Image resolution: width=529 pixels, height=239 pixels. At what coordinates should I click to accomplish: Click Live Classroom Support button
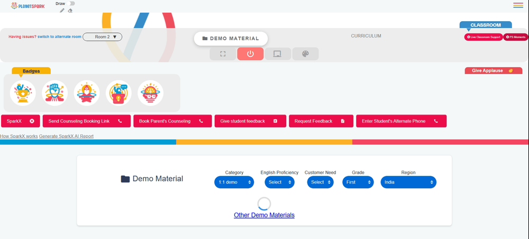[484, 37]
